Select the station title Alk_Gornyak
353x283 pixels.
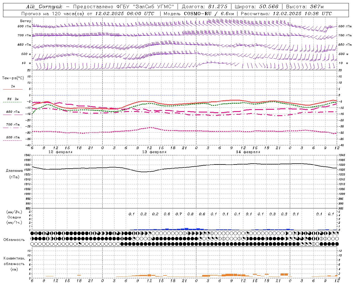coord(44,7)
